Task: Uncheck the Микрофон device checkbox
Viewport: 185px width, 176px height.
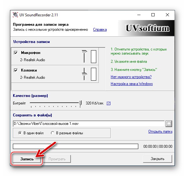Action: pos(16,53)
